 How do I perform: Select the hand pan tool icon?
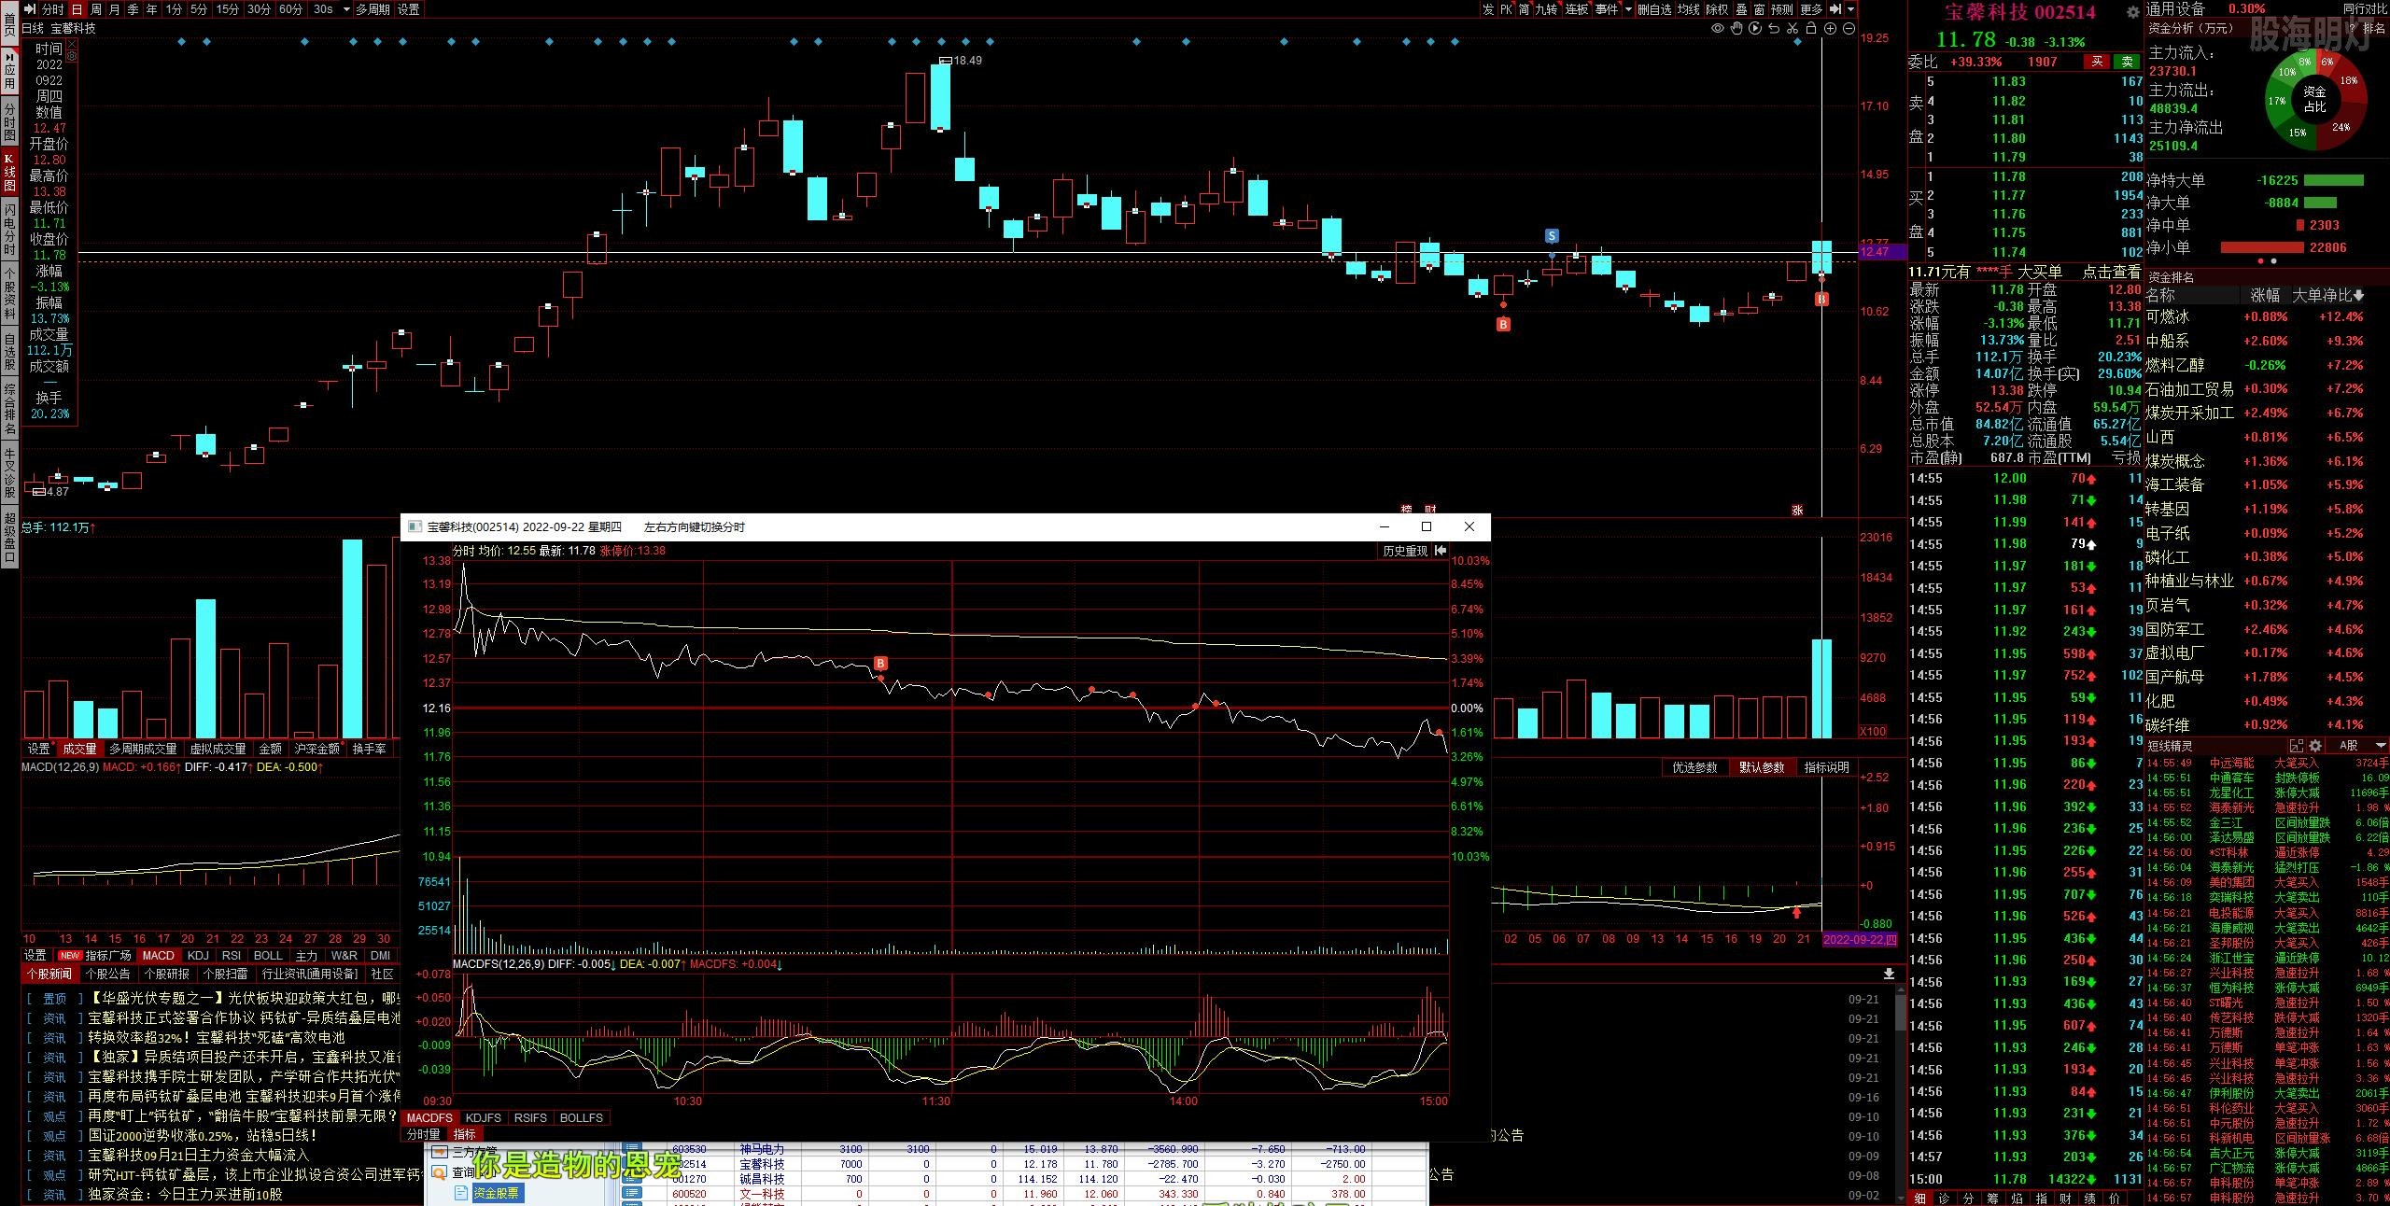(1736, 29)
